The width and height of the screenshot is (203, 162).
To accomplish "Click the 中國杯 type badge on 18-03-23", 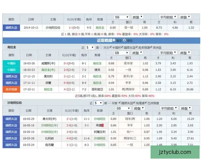I will point(12,70).
